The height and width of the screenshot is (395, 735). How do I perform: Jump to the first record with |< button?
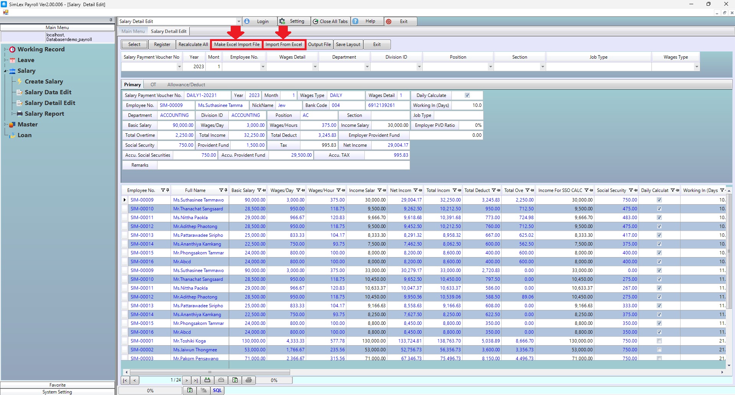pos(125,380)
